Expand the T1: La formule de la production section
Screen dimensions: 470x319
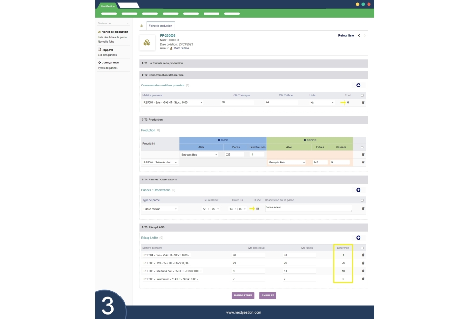[x=254, y=63]
